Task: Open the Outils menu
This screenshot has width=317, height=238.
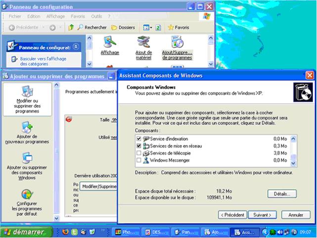Action: pyautogui.click(x=96, y=16)
